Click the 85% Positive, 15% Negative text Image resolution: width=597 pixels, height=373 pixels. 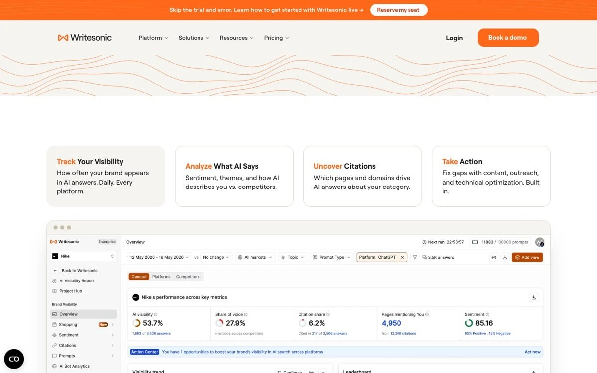point(488,333)
